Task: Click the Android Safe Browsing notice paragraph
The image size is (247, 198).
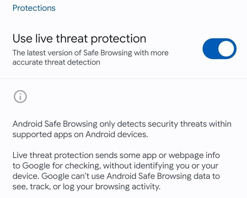Action: [x=122, y=129]
